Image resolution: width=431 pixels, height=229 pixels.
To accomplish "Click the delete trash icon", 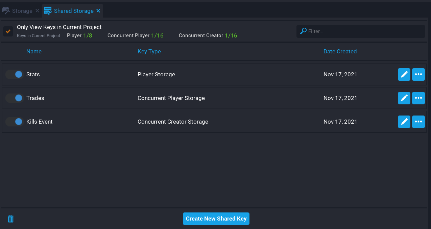I will [10, 219].
